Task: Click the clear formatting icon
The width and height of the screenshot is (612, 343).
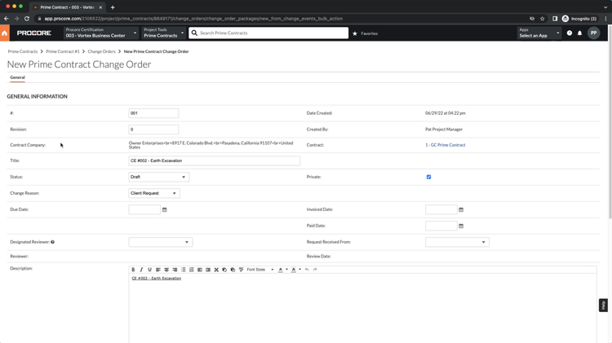Action: click(x=242, y=270)
